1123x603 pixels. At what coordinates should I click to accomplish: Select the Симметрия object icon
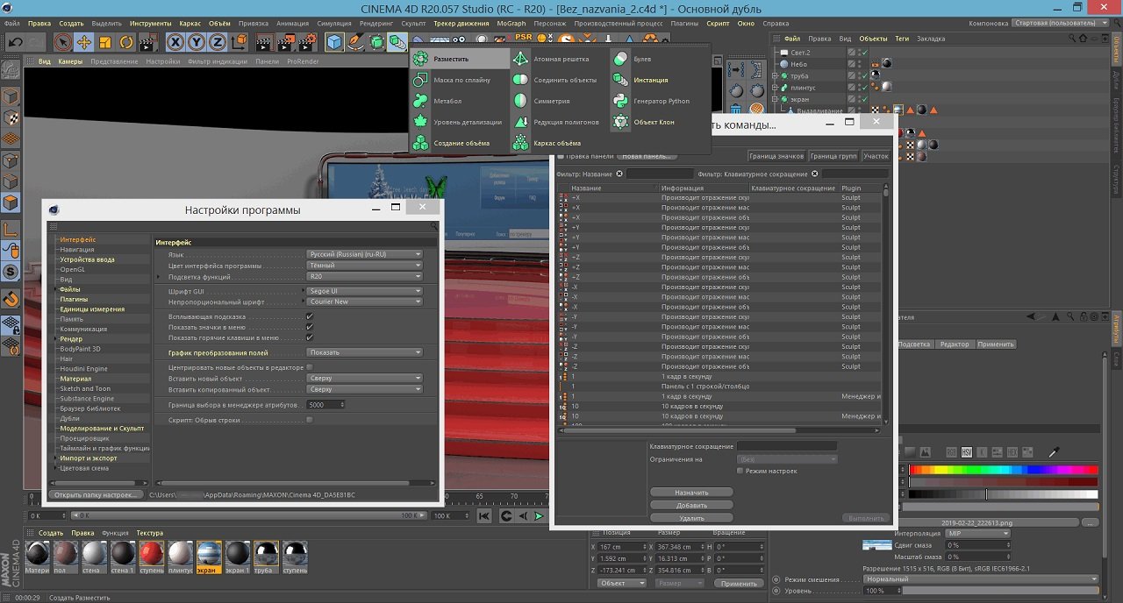coord(520,101)
